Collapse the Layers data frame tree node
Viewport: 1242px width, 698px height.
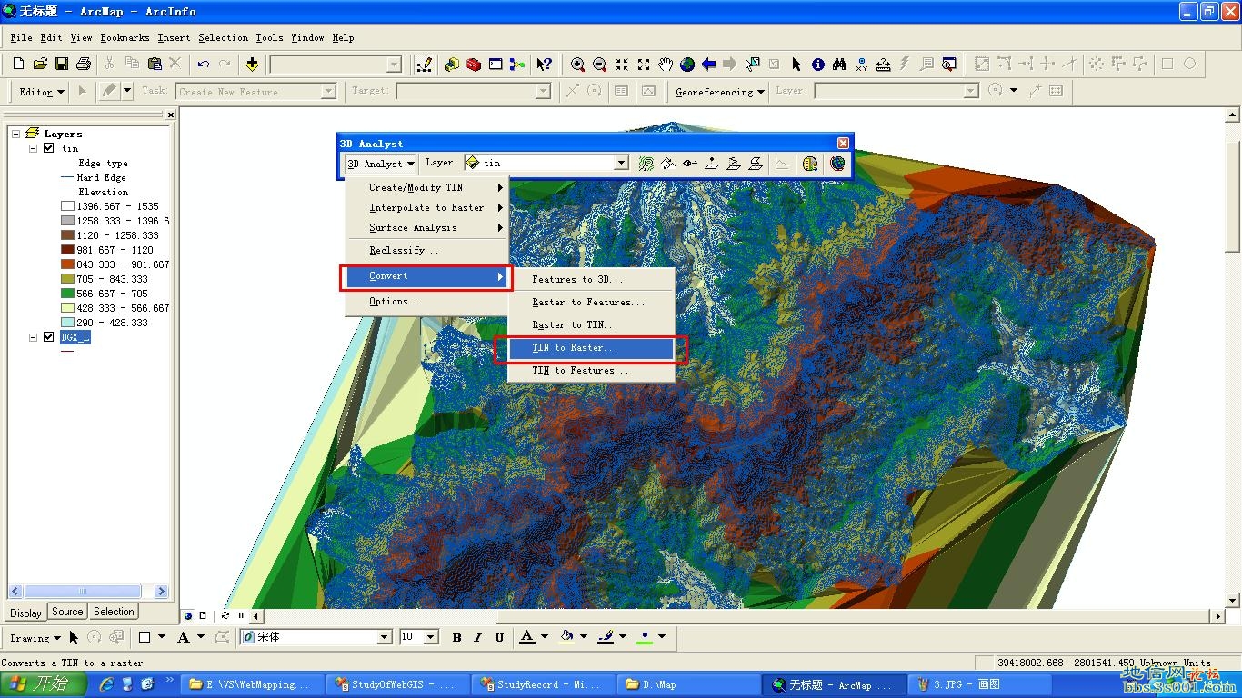(16, 134)
